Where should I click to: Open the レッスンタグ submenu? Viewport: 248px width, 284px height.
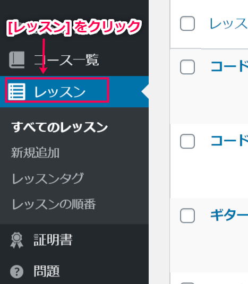[x=48, y=178]
